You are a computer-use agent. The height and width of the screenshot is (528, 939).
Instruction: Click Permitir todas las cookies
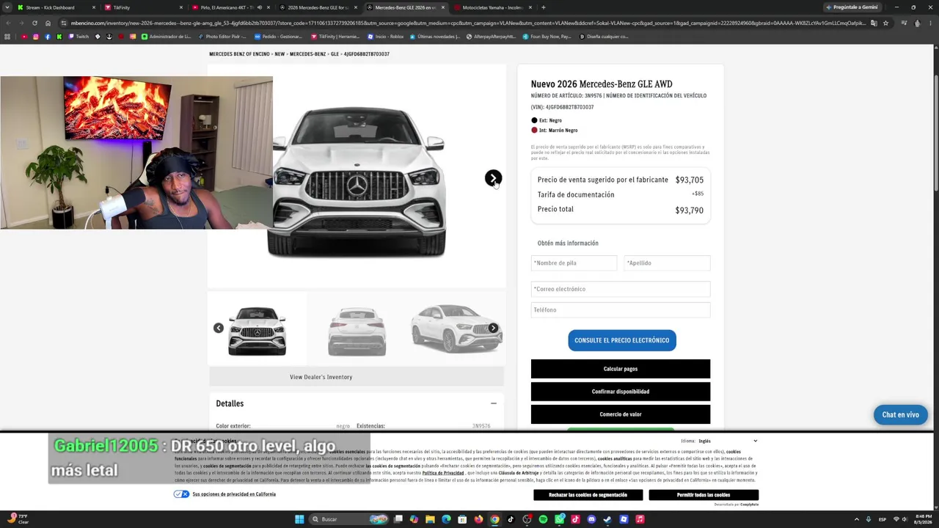704,495
